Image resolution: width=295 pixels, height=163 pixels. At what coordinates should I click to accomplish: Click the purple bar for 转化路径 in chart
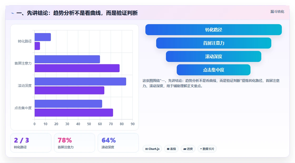pyautogui.click(x=37, y=46)
